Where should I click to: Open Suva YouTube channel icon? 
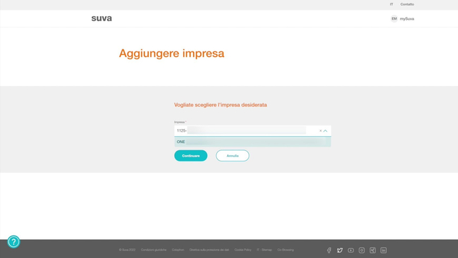point(350,250)
